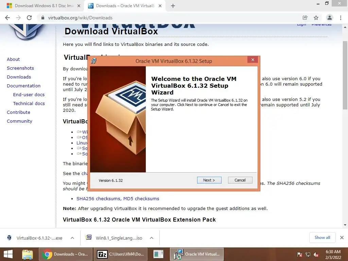Go back to previous page
This screenshot has width=348, height=261.
tap(7, 18)
